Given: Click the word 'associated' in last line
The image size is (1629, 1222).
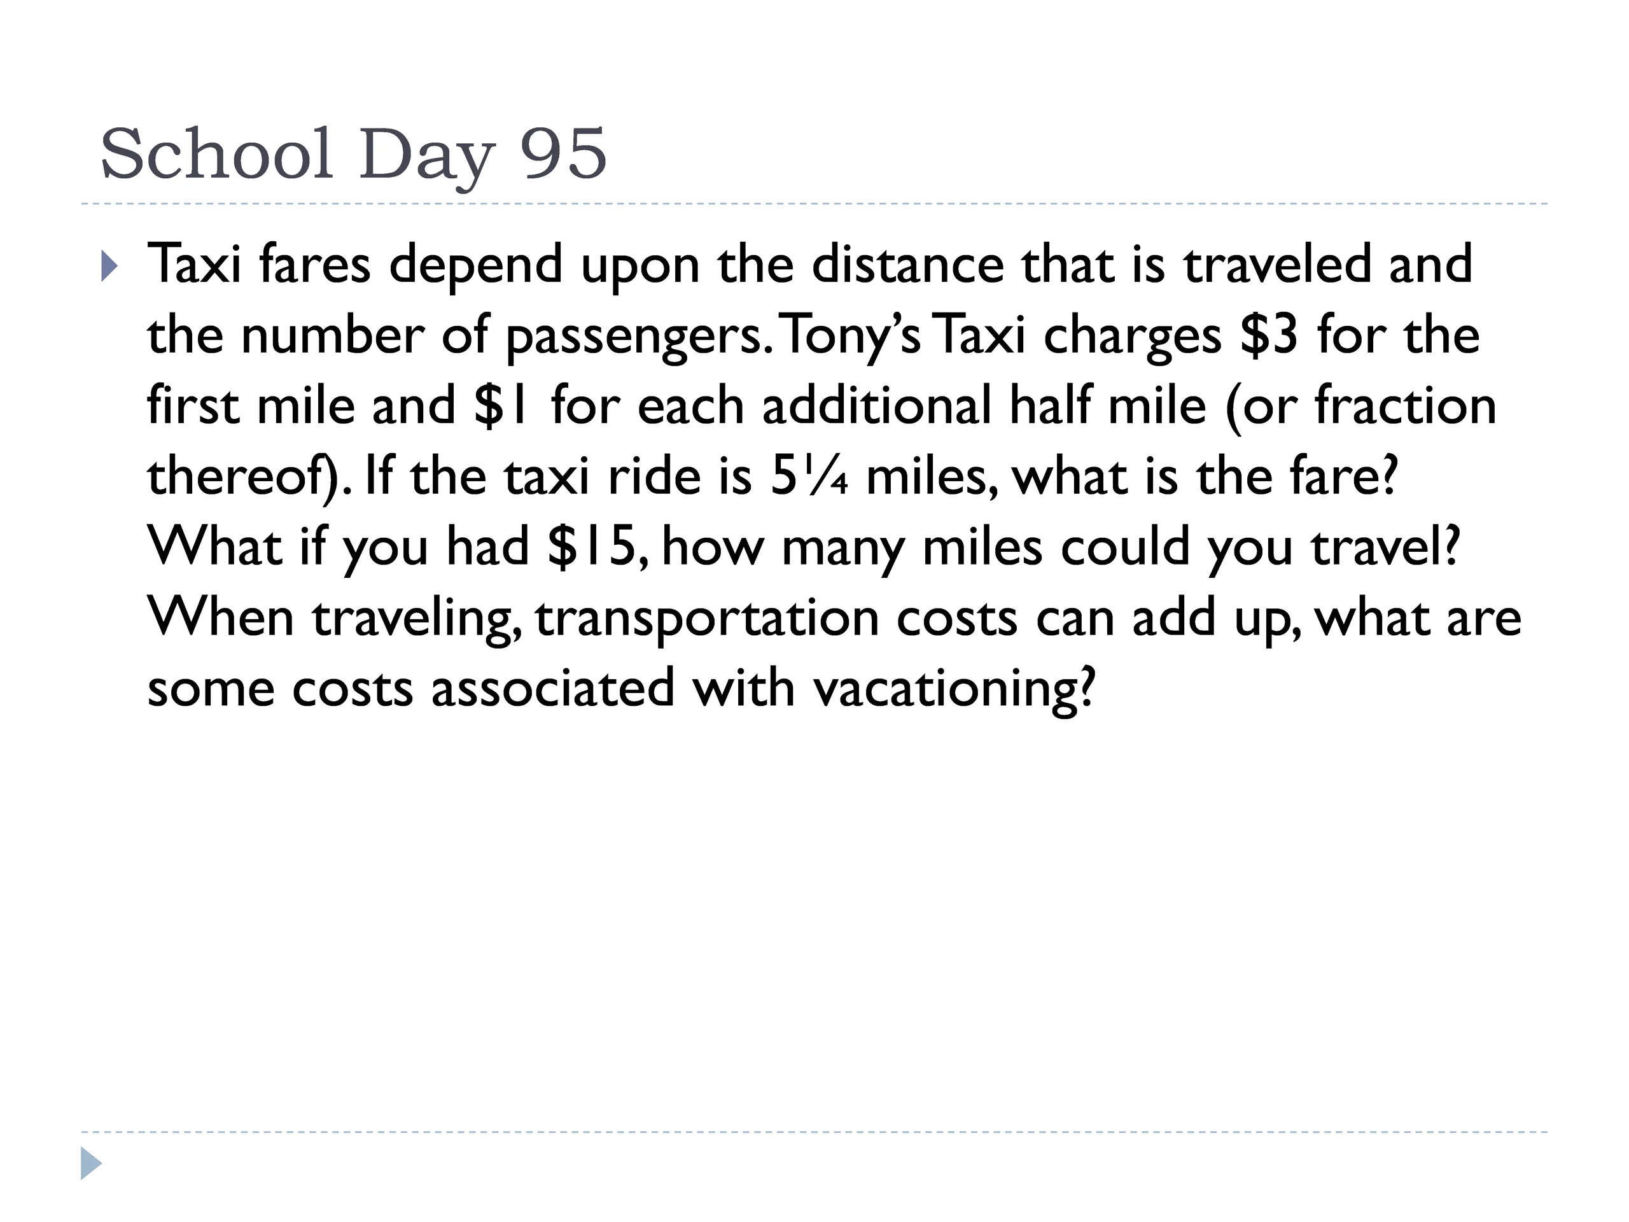Looking at the screenshot, I should point(553,689).
